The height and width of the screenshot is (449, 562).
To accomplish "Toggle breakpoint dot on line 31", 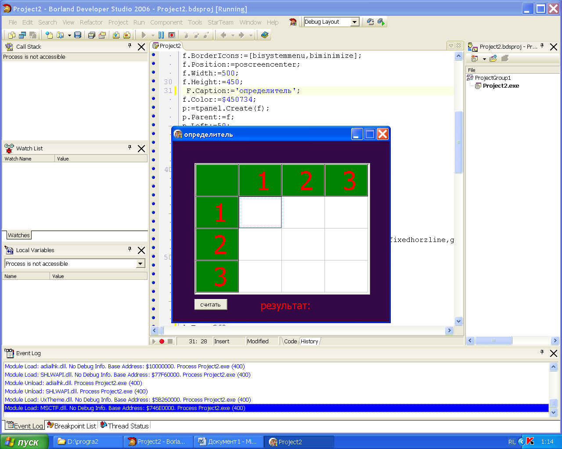I will [154, 90].
